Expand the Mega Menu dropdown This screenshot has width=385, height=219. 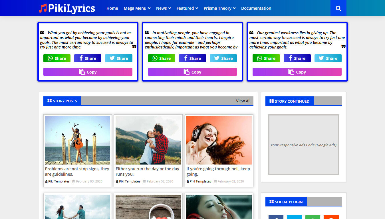tap(137, 8)
